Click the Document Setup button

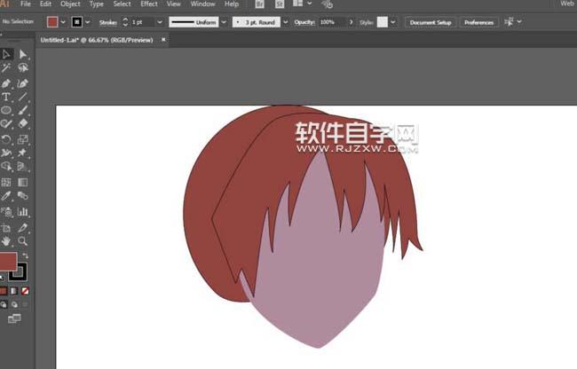(x=431, y=22)
